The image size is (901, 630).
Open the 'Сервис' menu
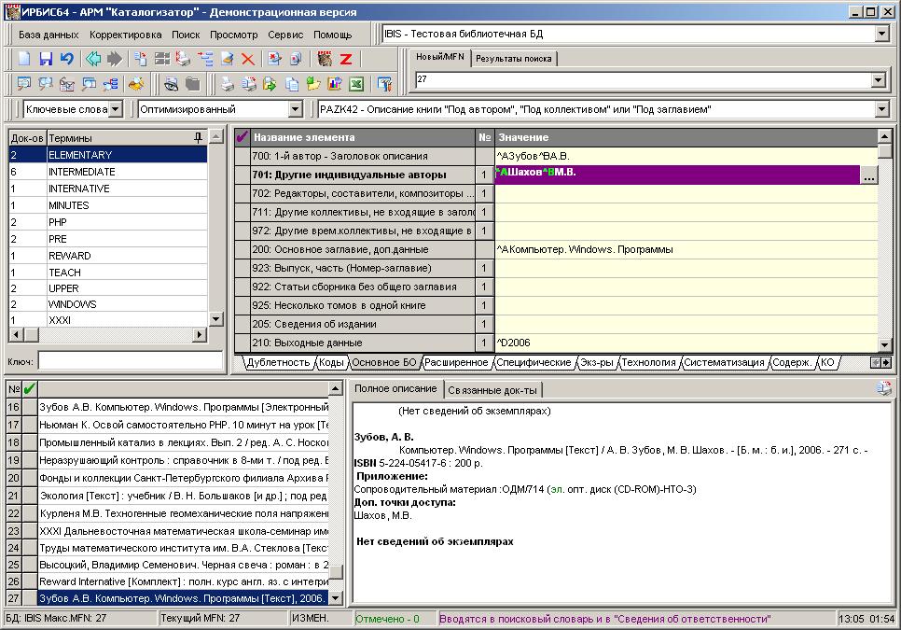[285, 35]
